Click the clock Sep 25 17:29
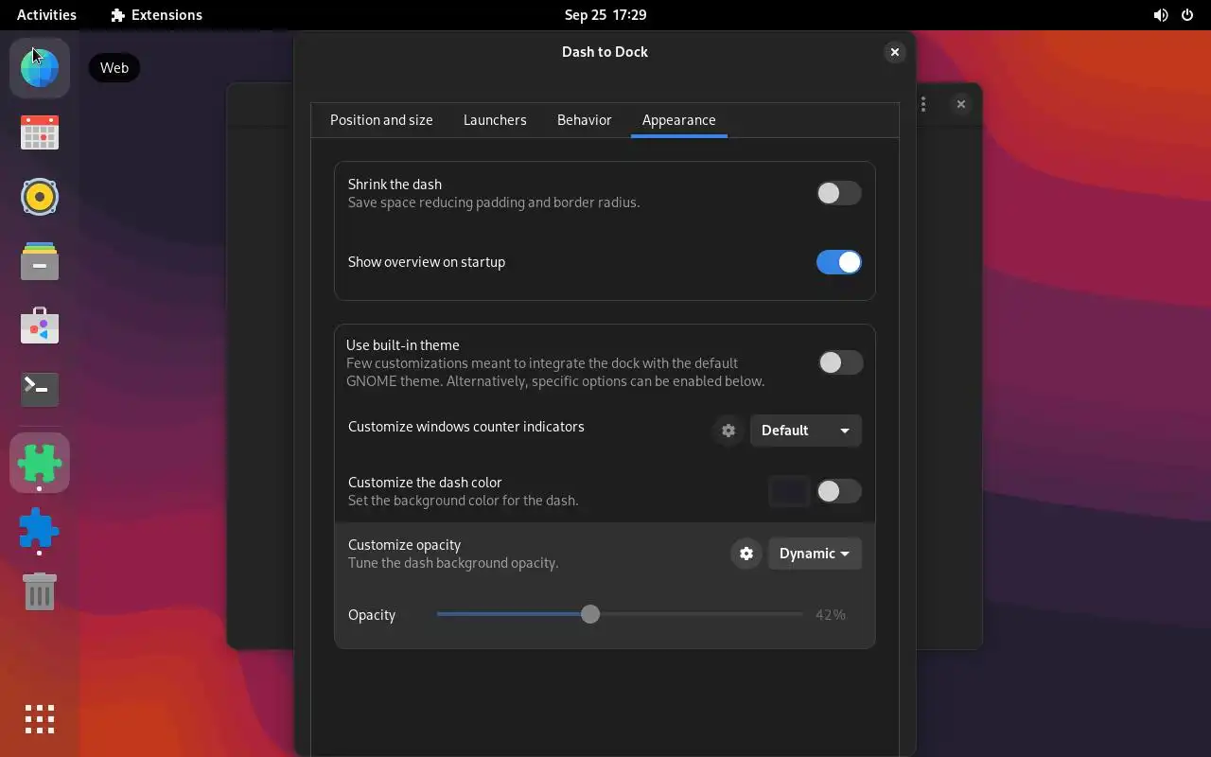The width and height of the screenshot is (1211, 757). [x=605, y=15]
